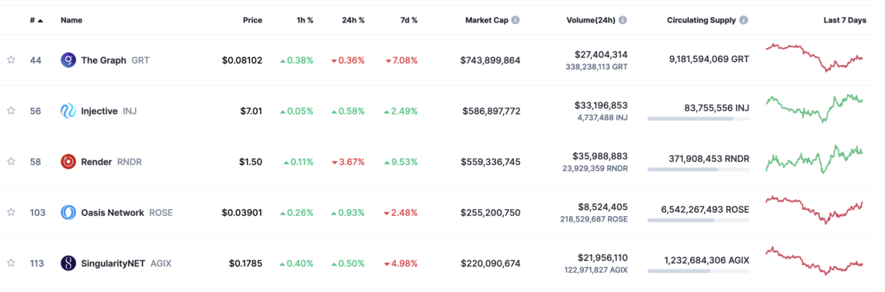
Task: Click Render 24h change 3.67%
Action: 349,161
